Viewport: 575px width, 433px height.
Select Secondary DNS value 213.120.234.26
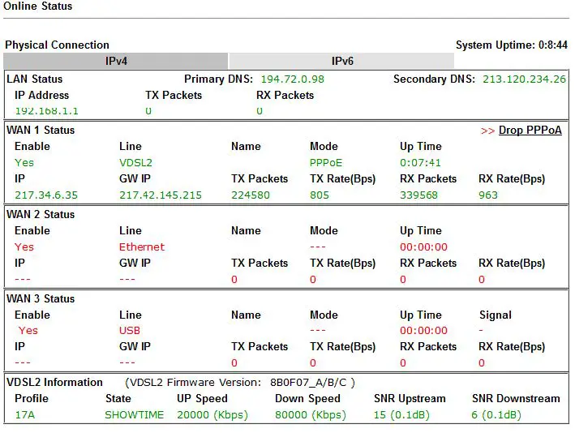(x=524, y=79)
